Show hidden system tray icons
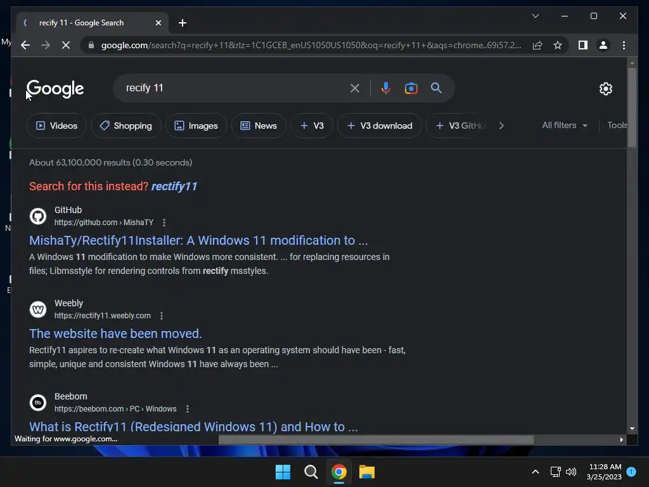 click(535, 472)
